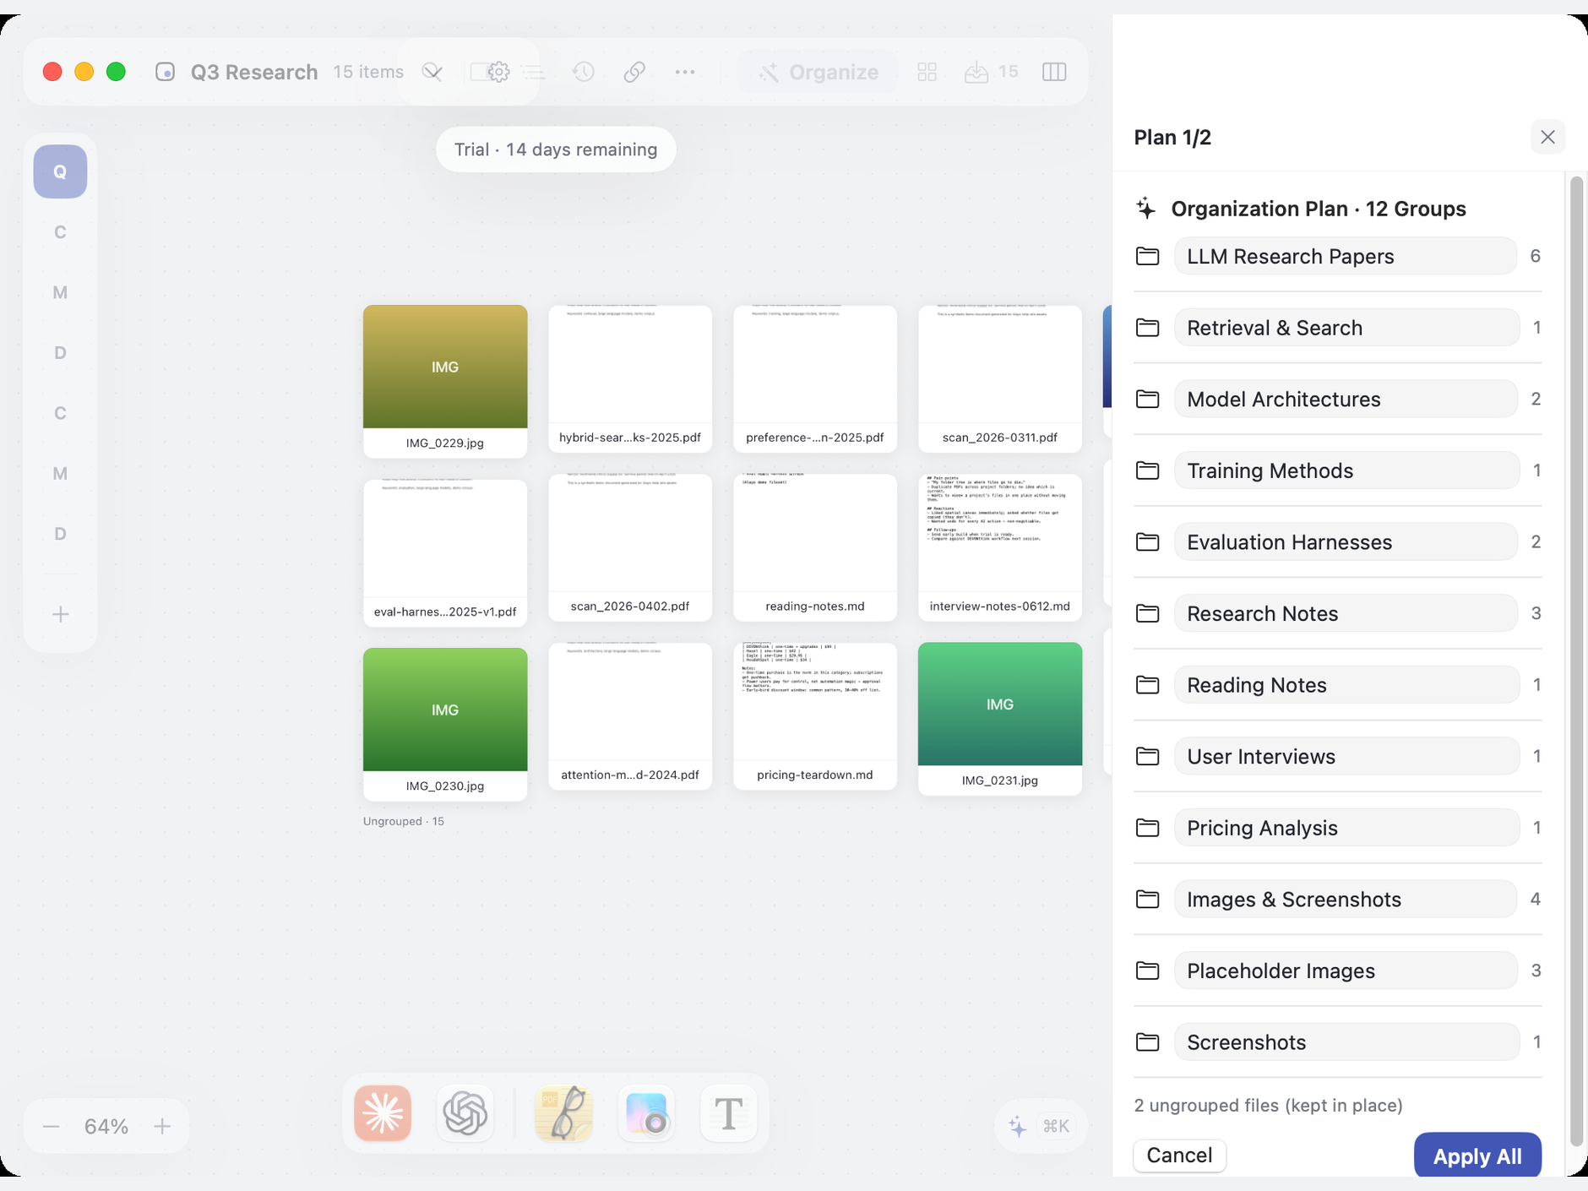Zoom out with the minus button by 64%

point(51,1126)
